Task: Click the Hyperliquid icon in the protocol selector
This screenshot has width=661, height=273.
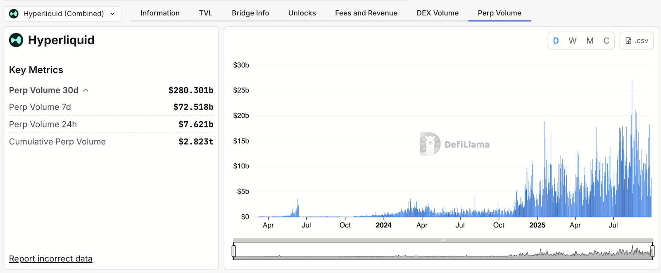Action: [x=14, y=14]
